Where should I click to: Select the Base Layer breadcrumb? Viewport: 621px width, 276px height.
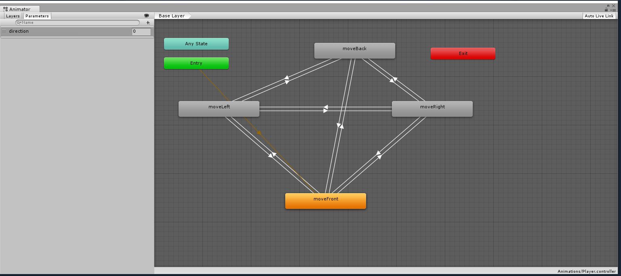click(x=172, y=16)
